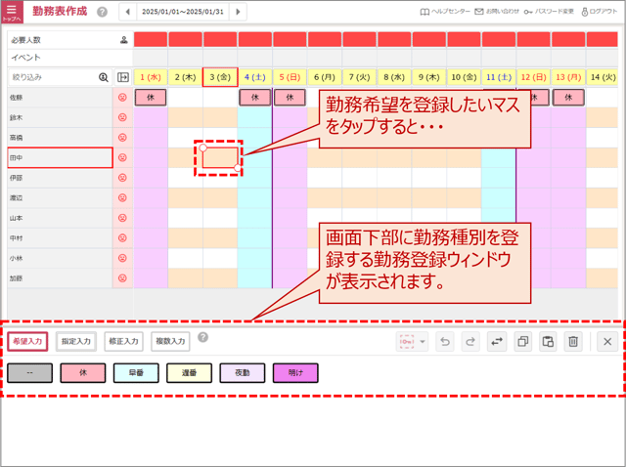This screenshot has width=626, height=467.
Task: Redo the shift entry
Action: (470, 341)
